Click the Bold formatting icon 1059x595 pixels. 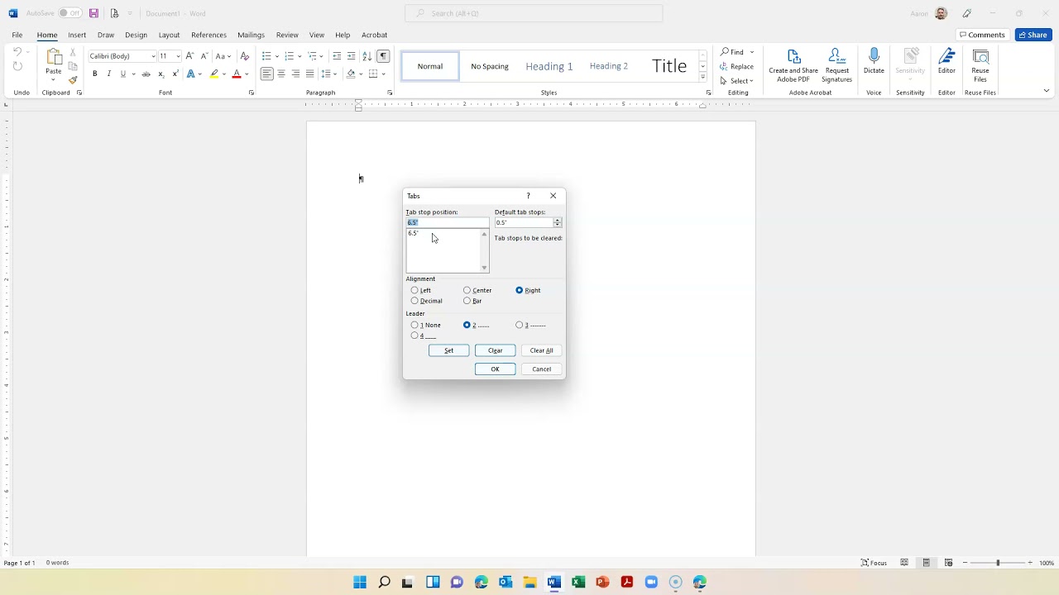pos(94,74)
